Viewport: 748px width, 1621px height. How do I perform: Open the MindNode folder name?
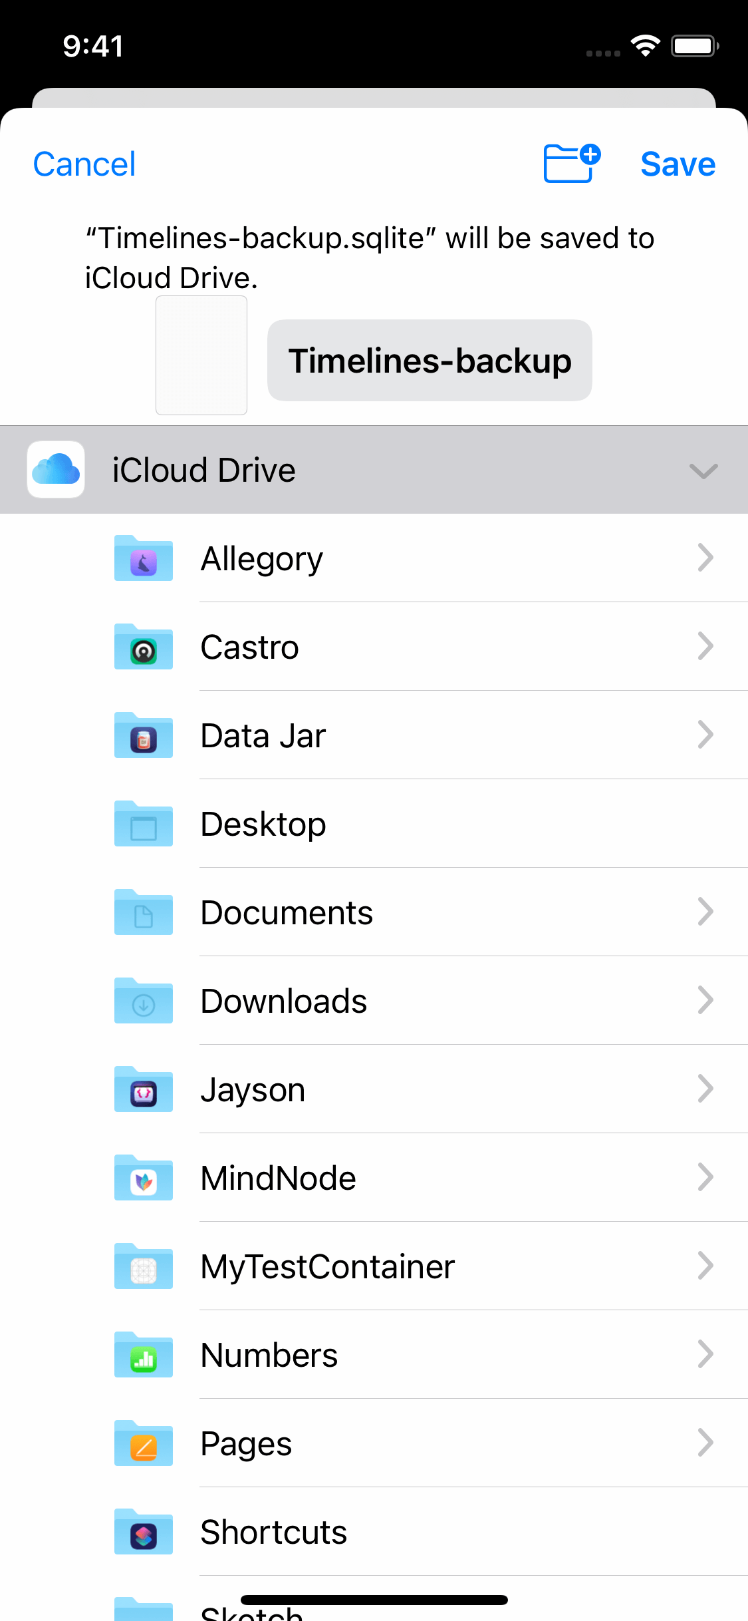(x=279, y=1178)
